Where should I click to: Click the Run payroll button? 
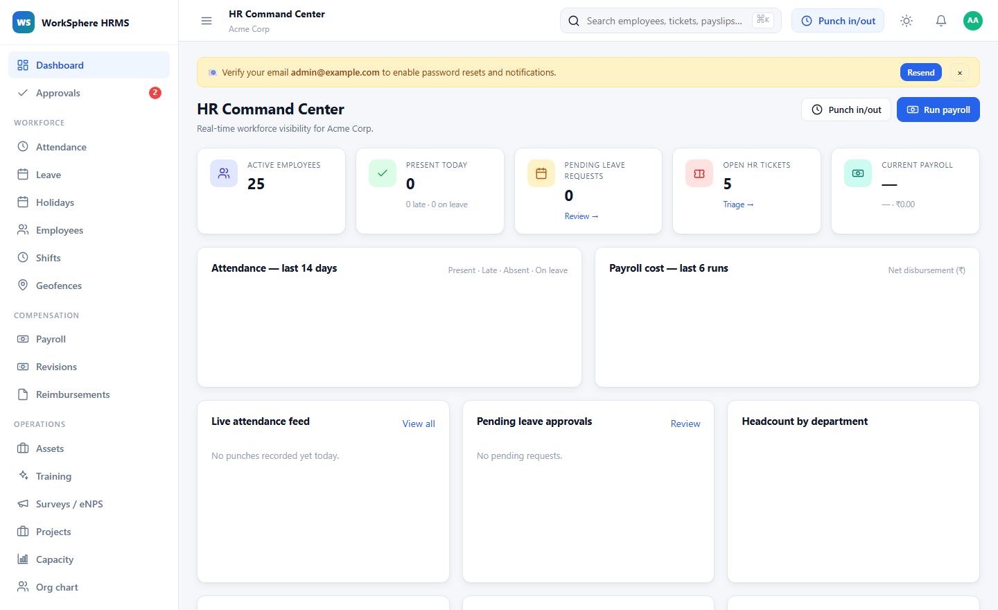938,110
